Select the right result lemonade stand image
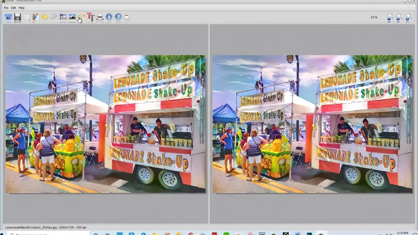 313,124
